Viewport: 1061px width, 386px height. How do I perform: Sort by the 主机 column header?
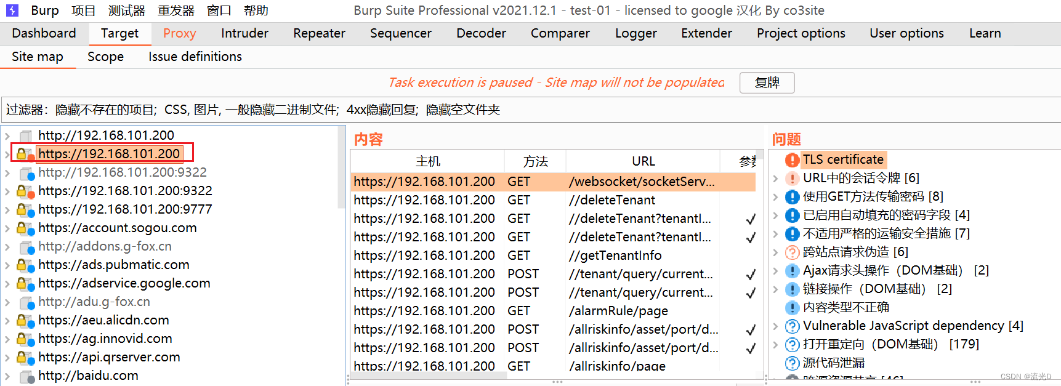coord(427,161)
